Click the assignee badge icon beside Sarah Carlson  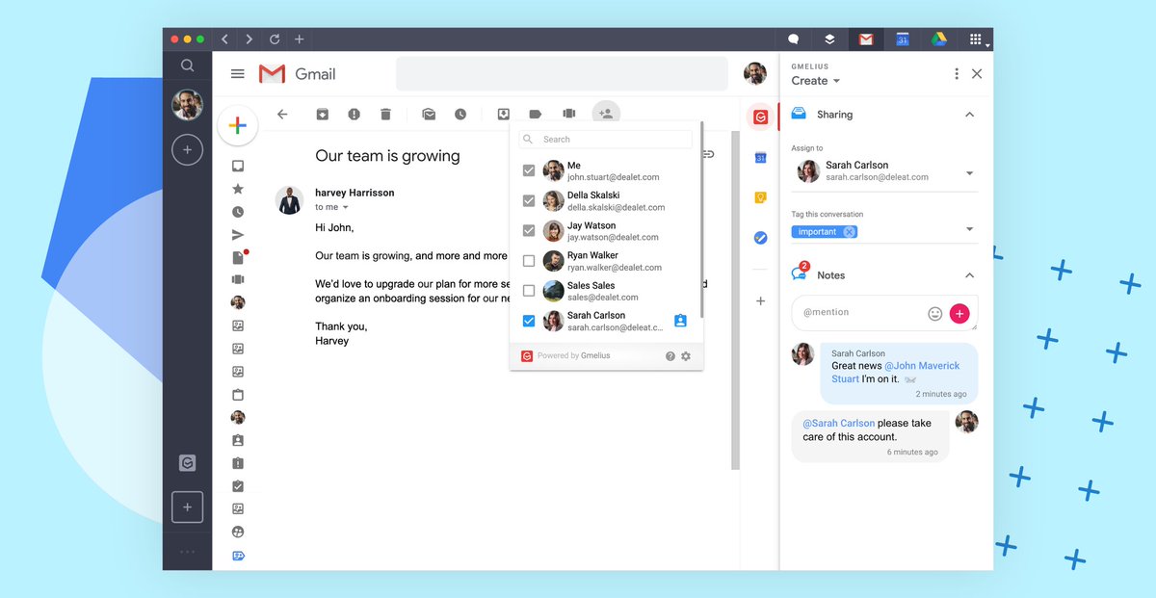[x=680, y=321]
